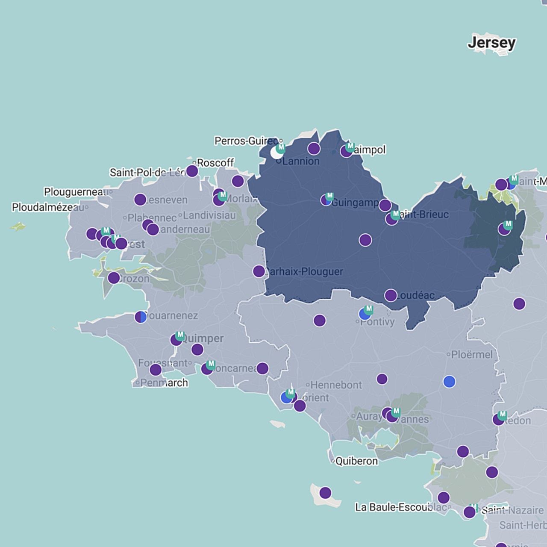Click the white marker beside Lannion
Viewport: 547px width, 547px height.
[x=276, y=153]
